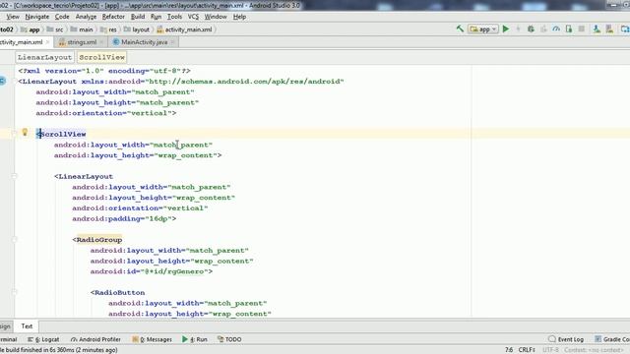Click activity_main.xml breadcrumb in navigation bar
The height and width of the screenshot is (354, 630).
click(x=184, y=29)
